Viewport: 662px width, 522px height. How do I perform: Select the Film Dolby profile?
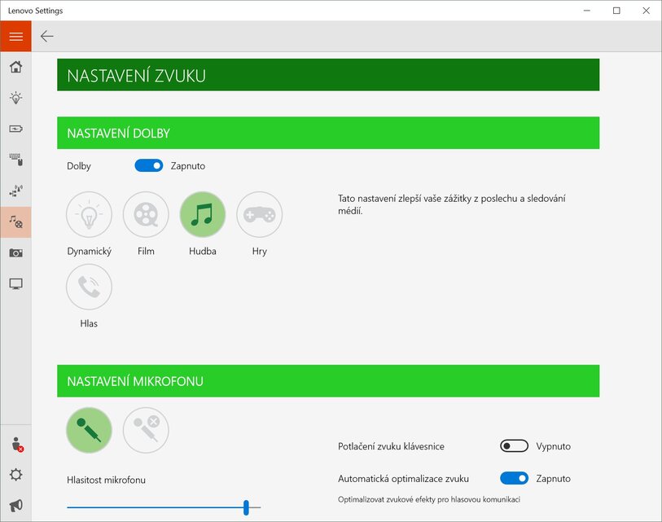point(146,215)
